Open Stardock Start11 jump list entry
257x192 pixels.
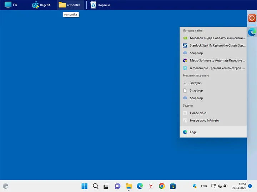213,46
